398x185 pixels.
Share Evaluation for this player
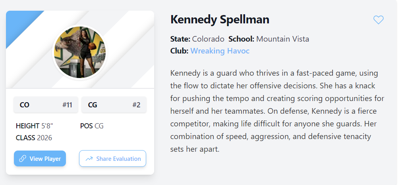[x=112, y=159]
